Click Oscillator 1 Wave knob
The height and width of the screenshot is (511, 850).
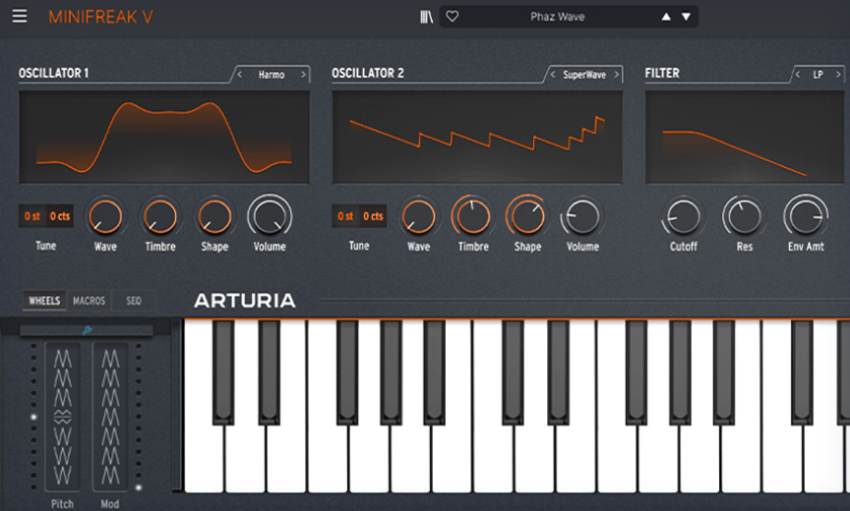(105, 216)
